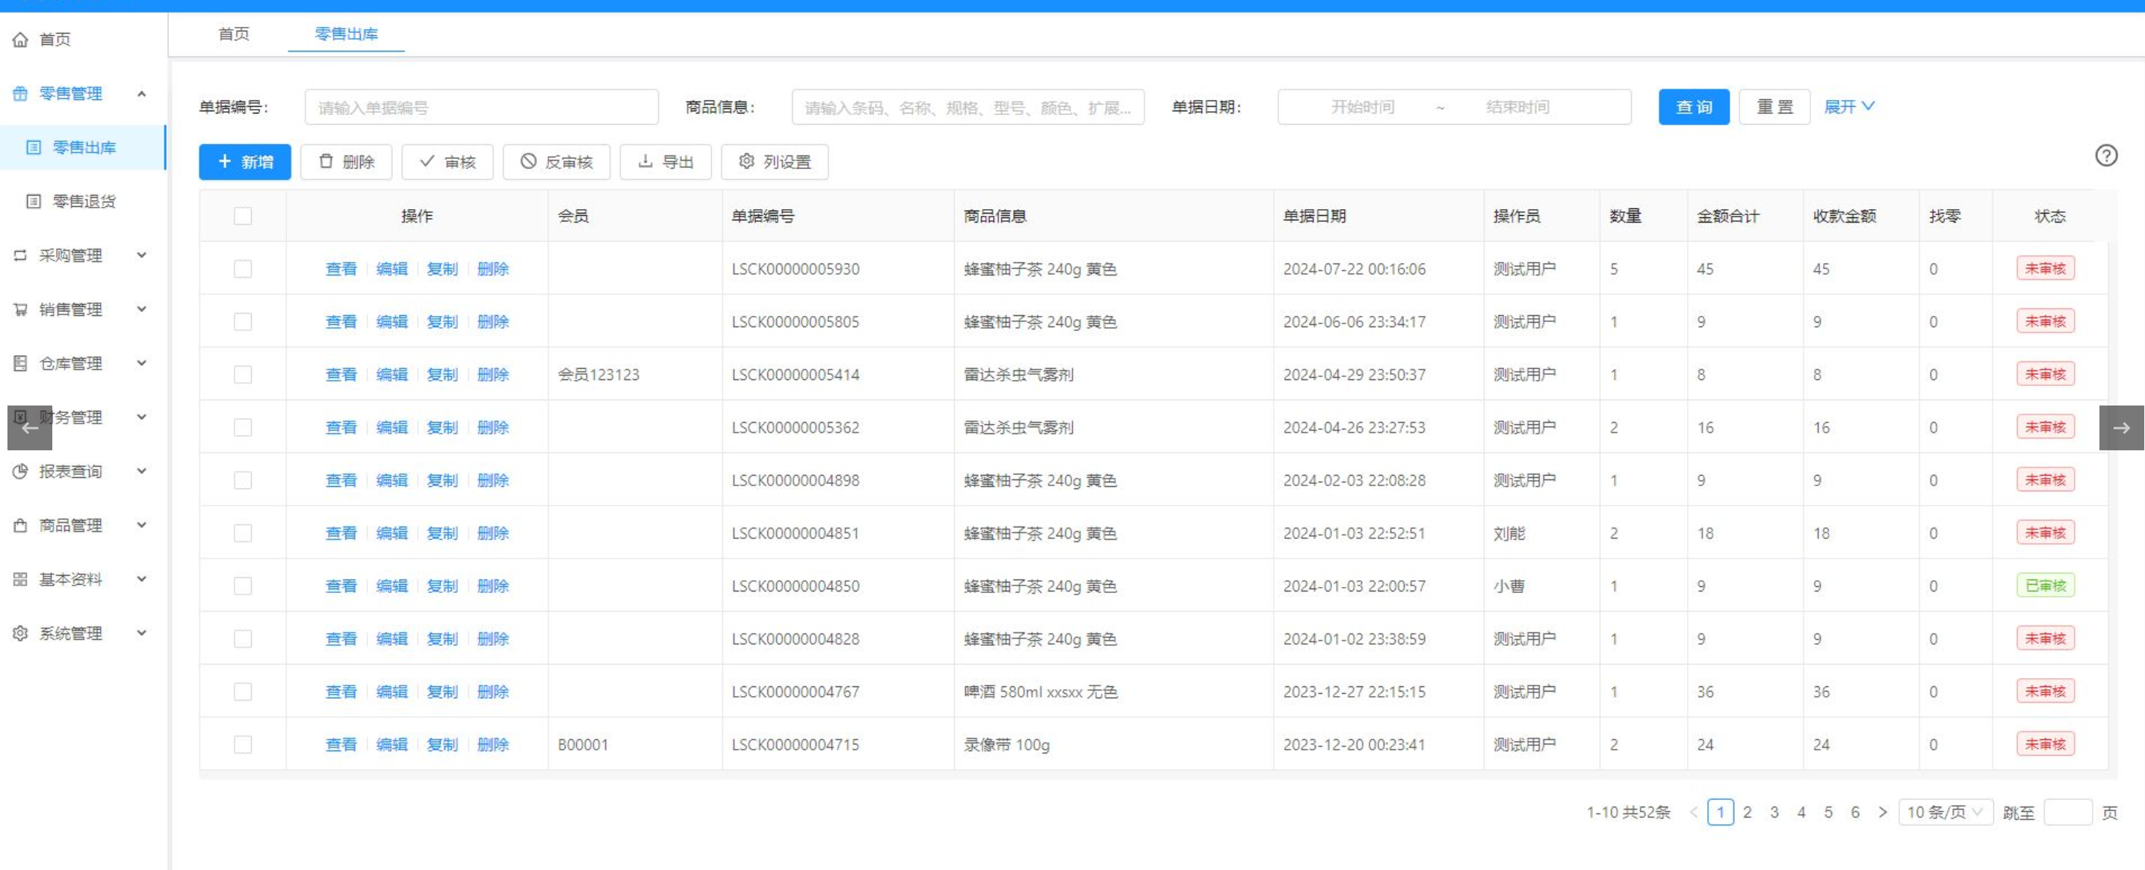The image size is (2145, 870).
Task: Expand more filters with 展开
Action: pos(1848,108)
